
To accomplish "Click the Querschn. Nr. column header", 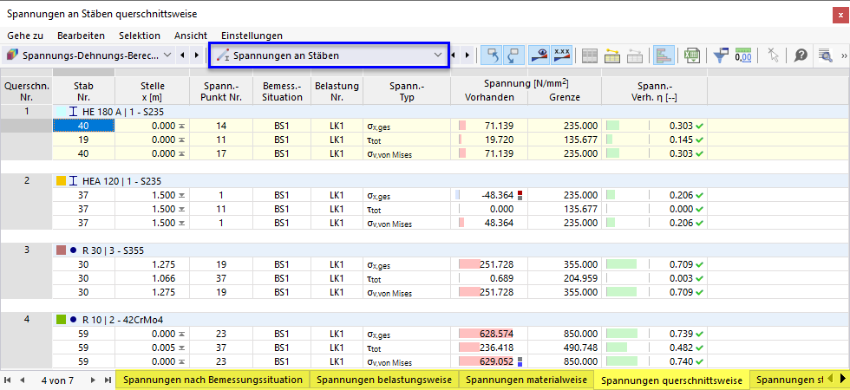I will pyautogui.click(x=26, y=92).
